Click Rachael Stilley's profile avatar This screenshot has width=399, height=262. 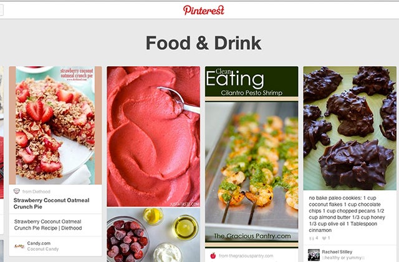314,255
